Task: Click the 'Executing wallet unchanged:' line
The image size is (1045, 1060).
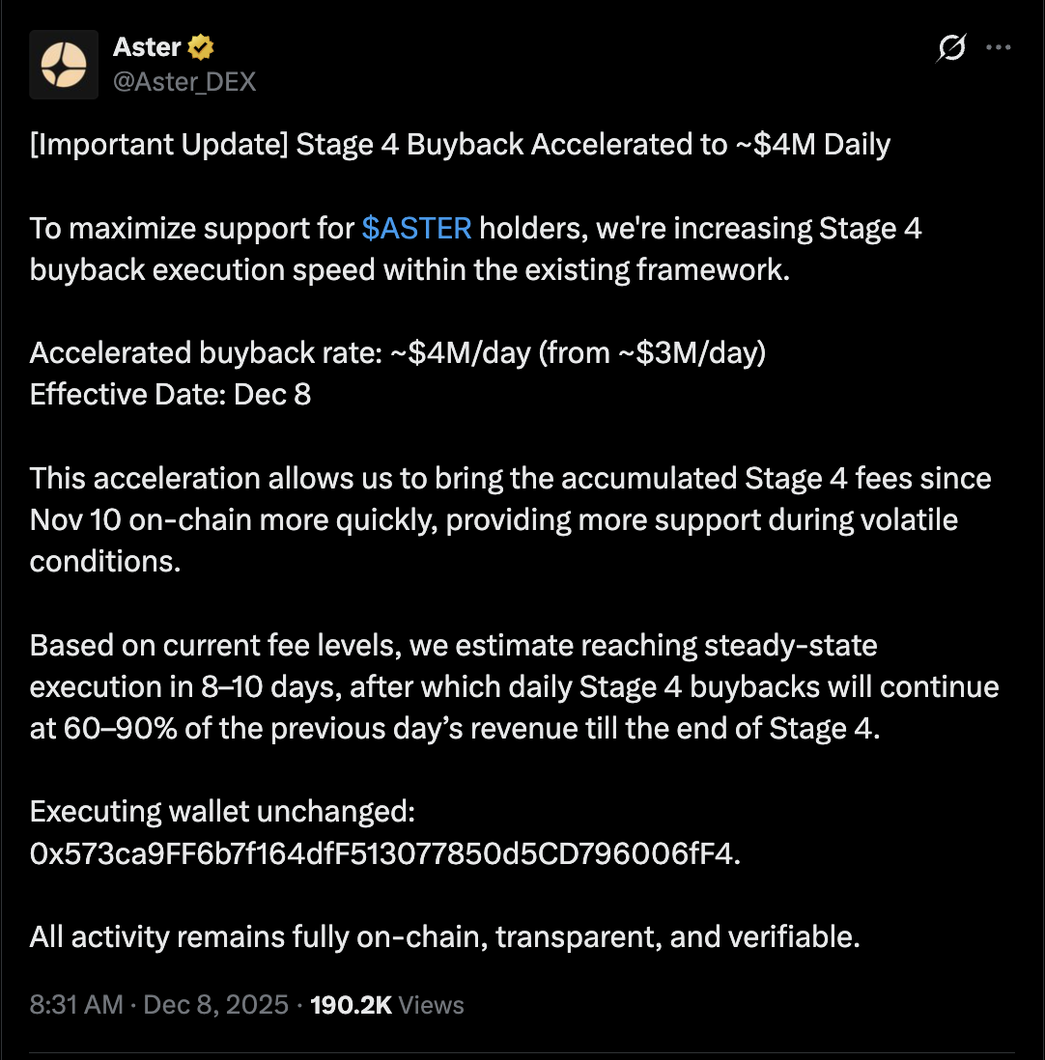Action: (222, 812)
